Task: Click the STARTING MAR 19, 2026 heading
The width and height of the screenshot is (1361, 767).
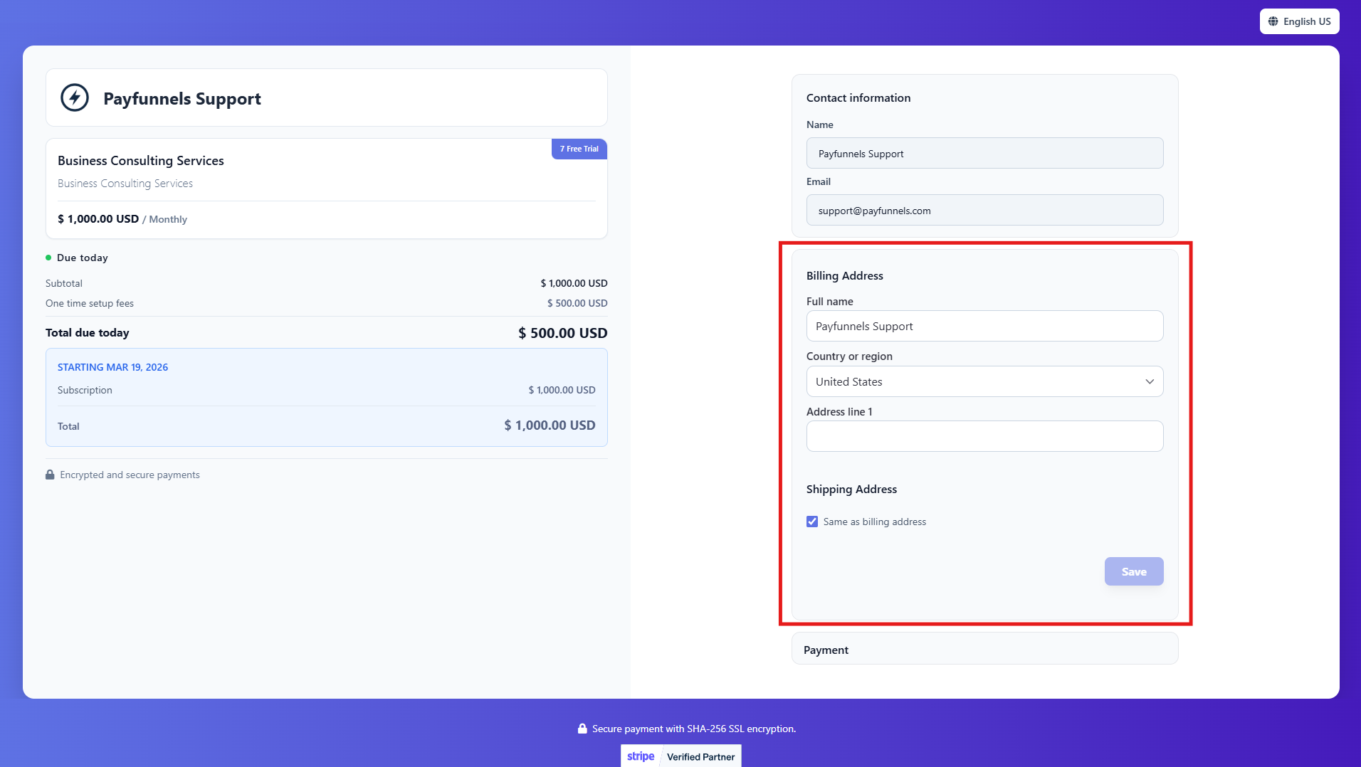Action: (x=112, y=367)
